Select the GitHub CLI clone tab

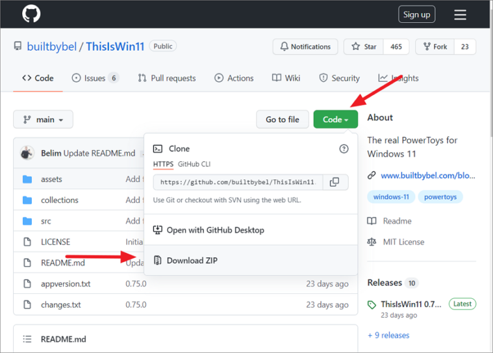click(194, 164)
